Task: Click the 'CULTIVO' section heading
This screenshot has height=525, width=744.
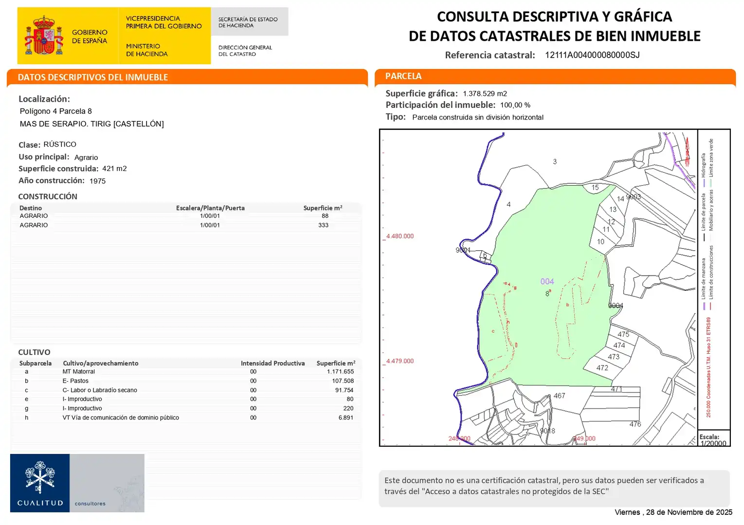Action: pyautogui.click(x=34, y=352)
